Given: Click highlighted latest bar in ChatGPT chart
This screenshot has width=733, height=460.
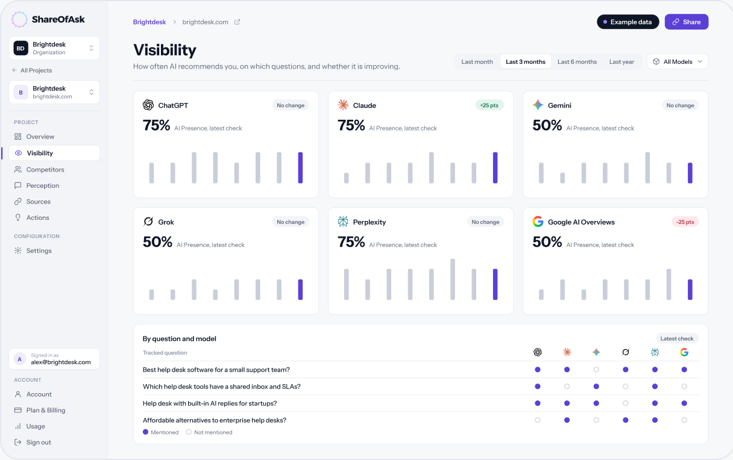Looking at the screenshot, I should [x=300, y=168].
